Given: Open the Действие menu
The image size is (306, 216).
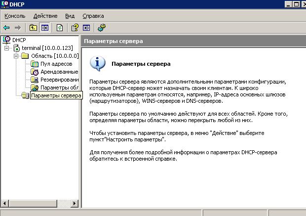Looking at the screenshot, I should [45, 16].
